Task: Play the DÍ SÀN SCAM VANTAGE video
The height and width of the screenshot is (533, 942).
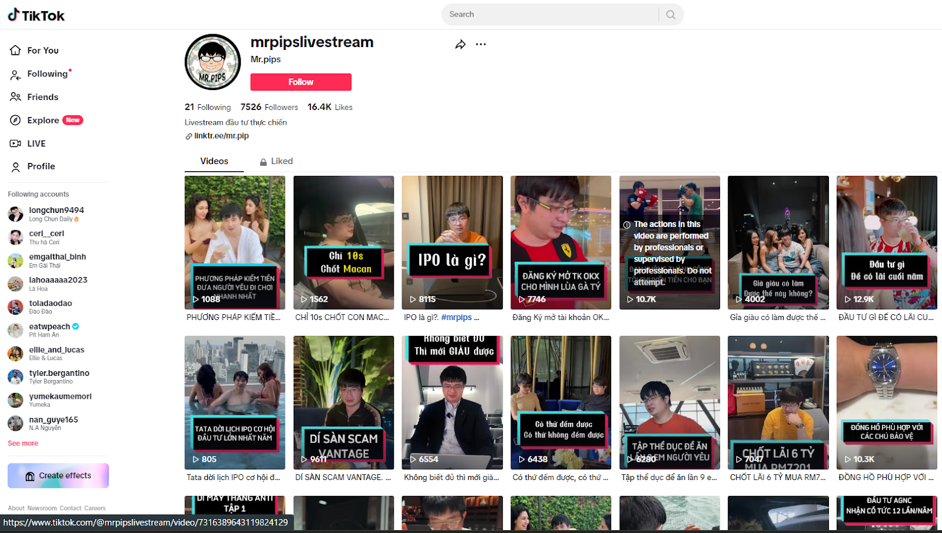Action: pyautogui.click(x=344, y=402)
